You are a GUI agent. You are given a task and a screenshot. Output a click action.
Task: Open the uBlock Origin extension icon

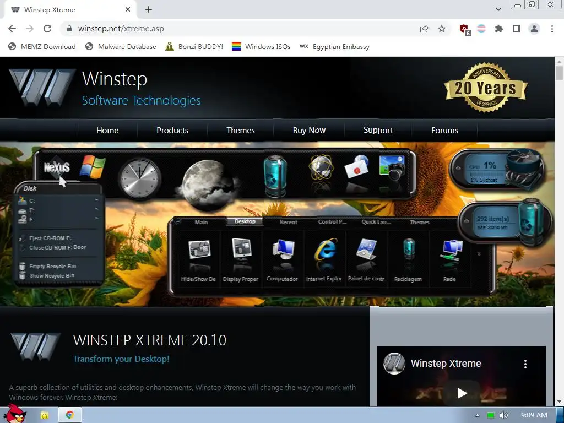click(465, 30)
